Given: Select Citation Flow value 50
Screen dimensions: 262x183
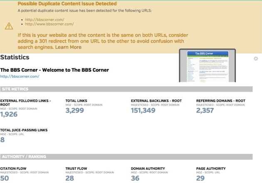Looking at the screenshot, I should tap(5, 178).
